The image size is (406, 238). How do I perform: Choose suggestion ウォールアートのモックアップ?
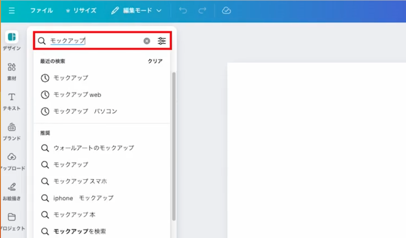(x=102, y=148)
